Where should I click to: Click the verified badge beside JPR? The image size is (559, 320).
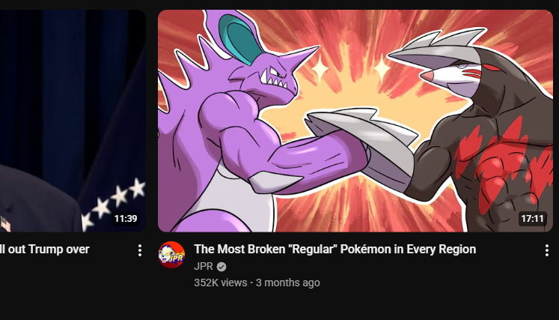222,267
